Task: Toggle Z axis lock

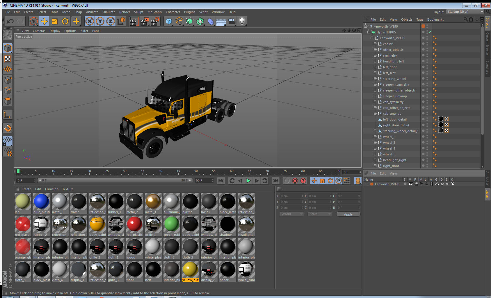Action: [111, 21]
